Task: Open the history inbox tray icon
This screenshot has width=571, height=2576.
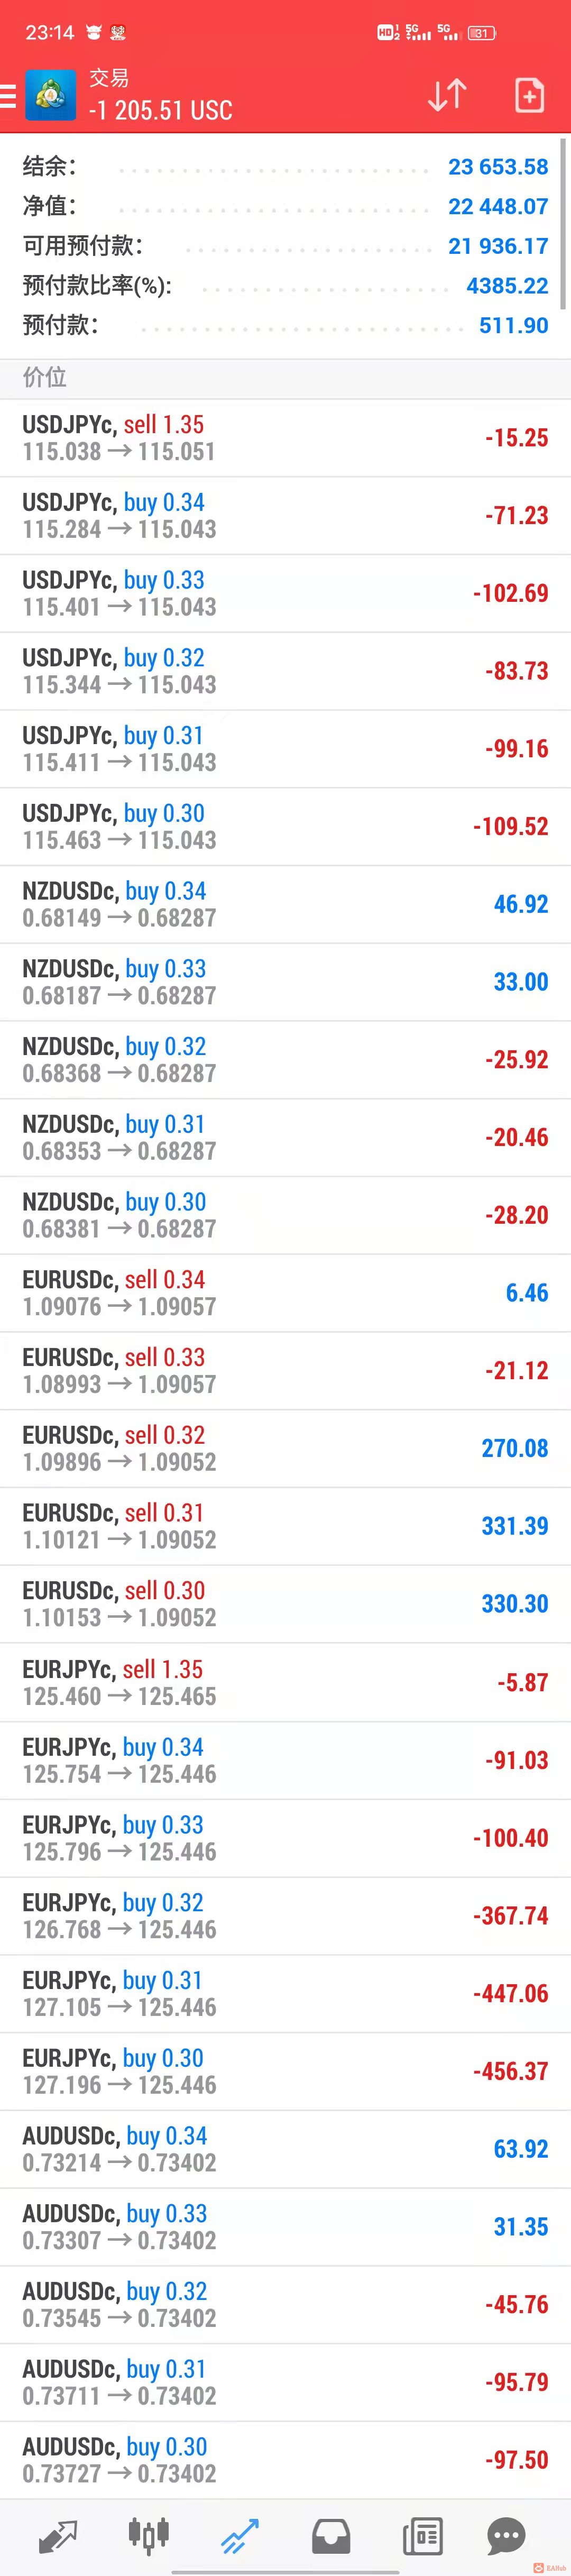Action: pos(331,2536)
